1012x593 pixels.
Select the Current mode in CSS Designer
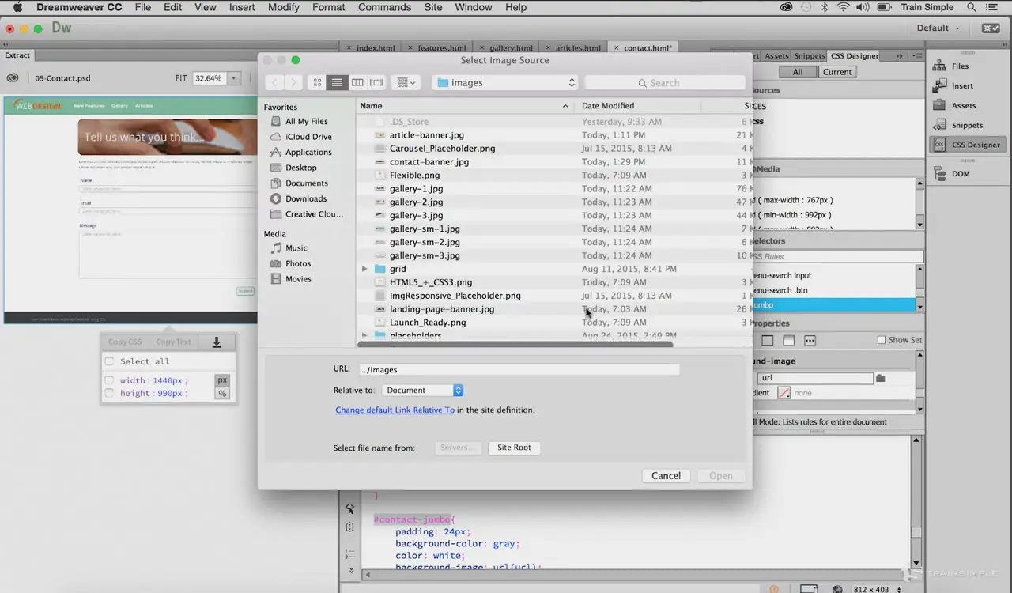[836, 72]
